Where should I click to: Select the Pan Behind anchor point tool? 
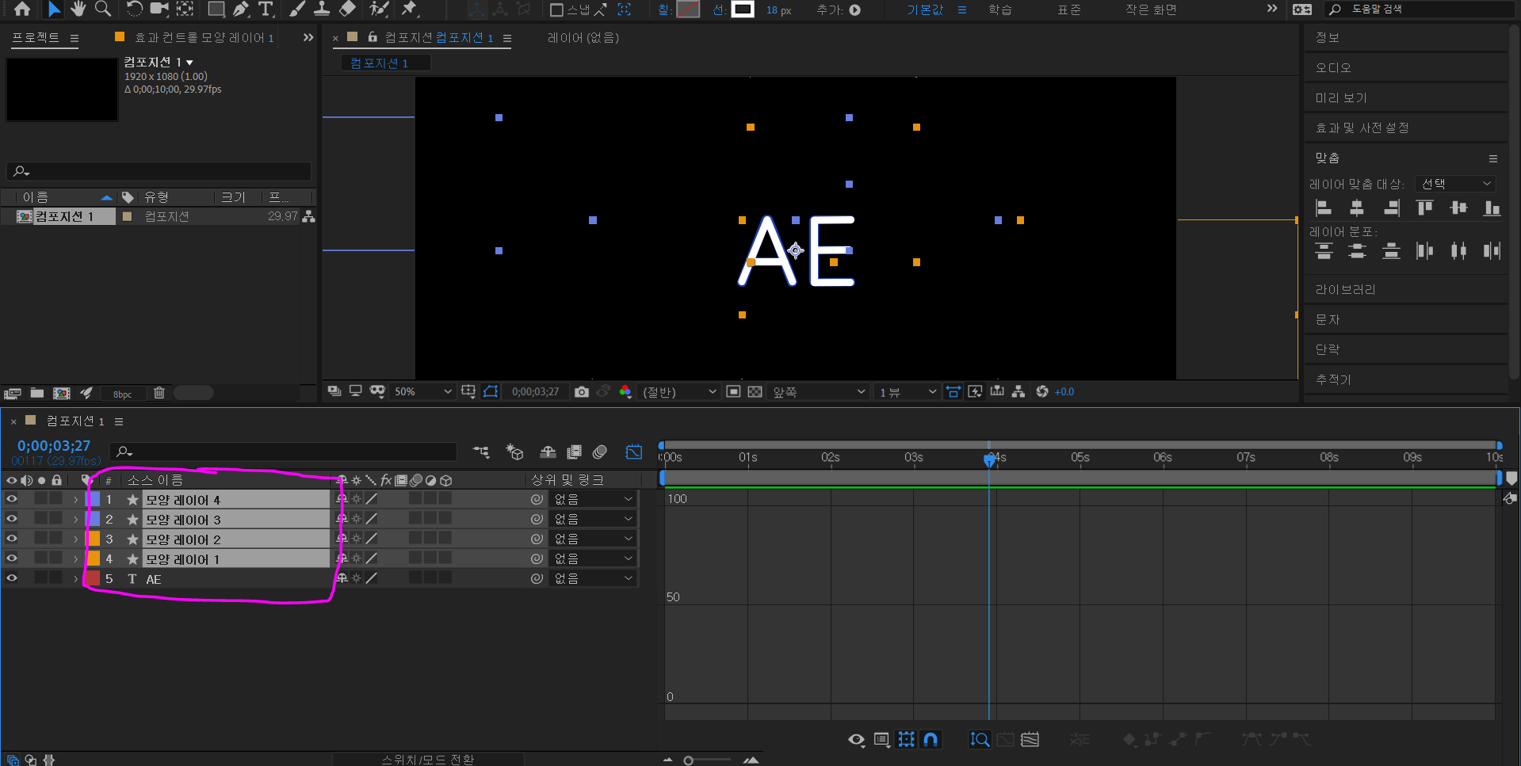(185, 10)
